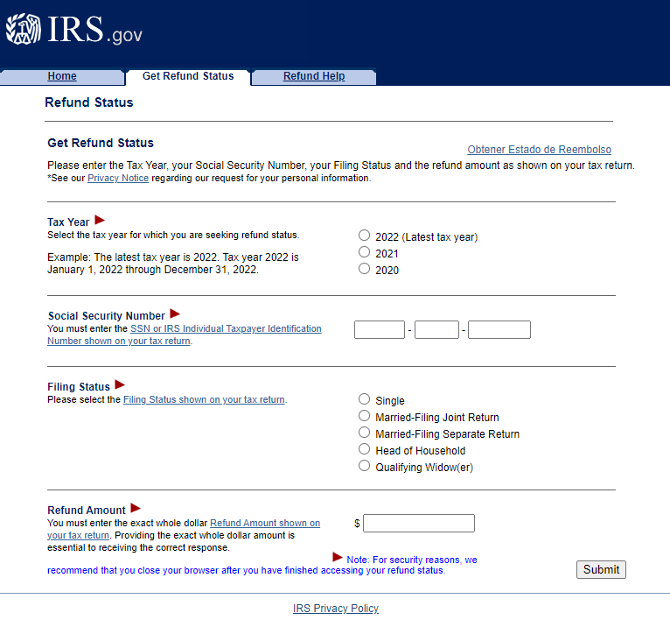Click the Tax Year label
The width and height of the screenshot is (670, 634).
[68, 222]
